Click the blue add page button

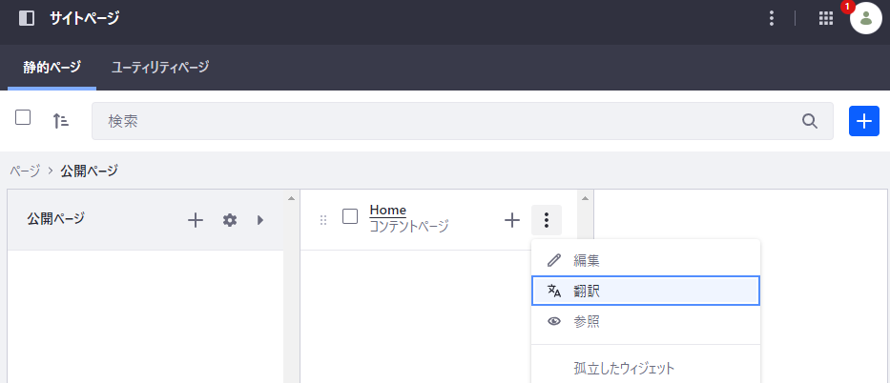pos(863,121)
